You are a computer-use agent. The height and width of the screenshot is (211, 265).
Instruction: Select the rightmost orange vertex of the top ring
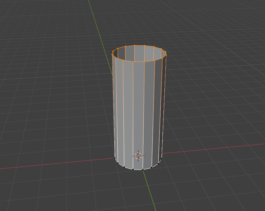(166, 55)
